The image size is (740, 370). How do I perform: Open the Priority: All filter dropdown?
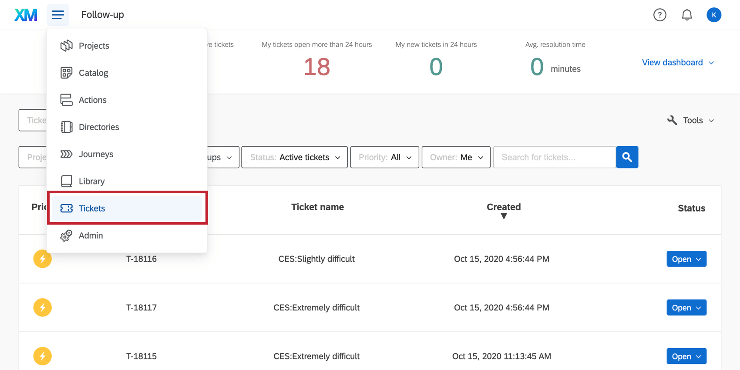384,157
